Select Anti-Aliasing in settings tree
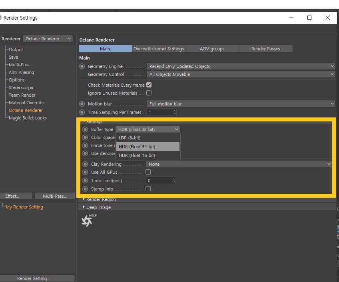The width and height of the screenshot is (339, 282). pyautogui.click(x=22, y=72)
